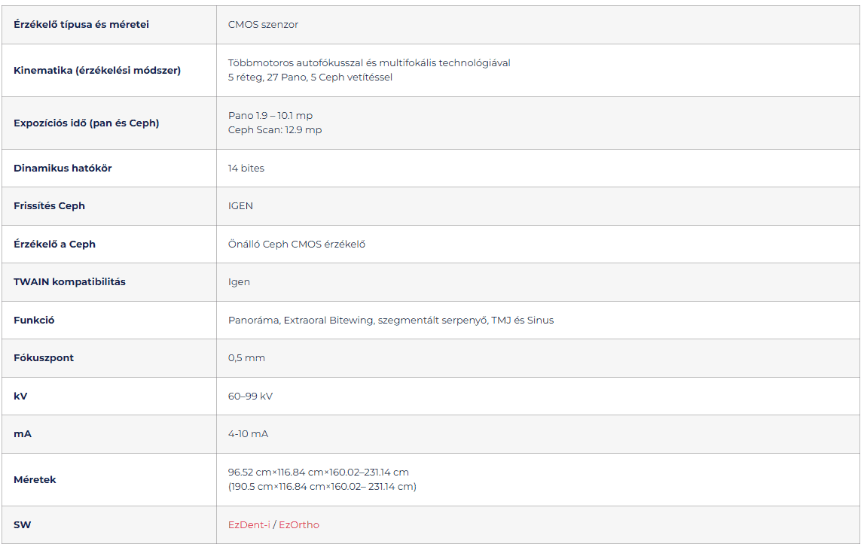Click the 'CMOS szenzor' value cell

click(263, 24)
